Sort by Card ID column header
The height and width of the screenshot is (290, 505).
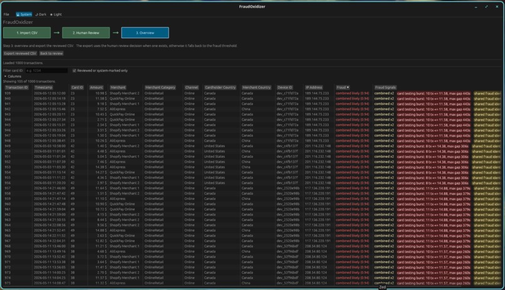[x=77, y=88]
